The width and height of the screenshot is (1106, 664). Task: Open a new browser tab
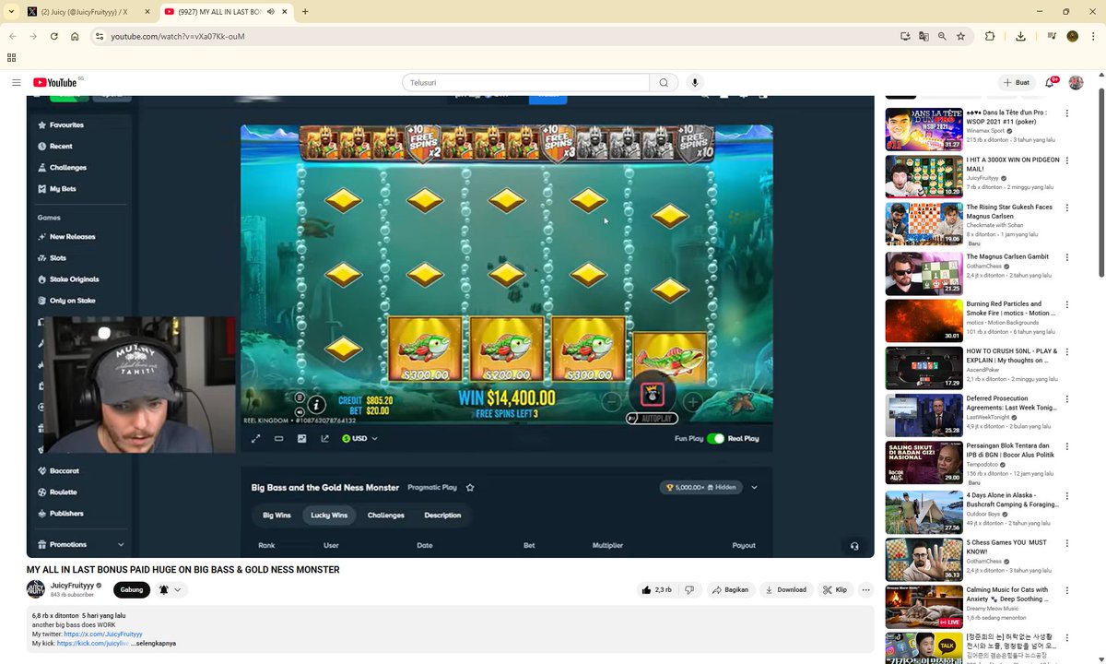tap(305, 12)
